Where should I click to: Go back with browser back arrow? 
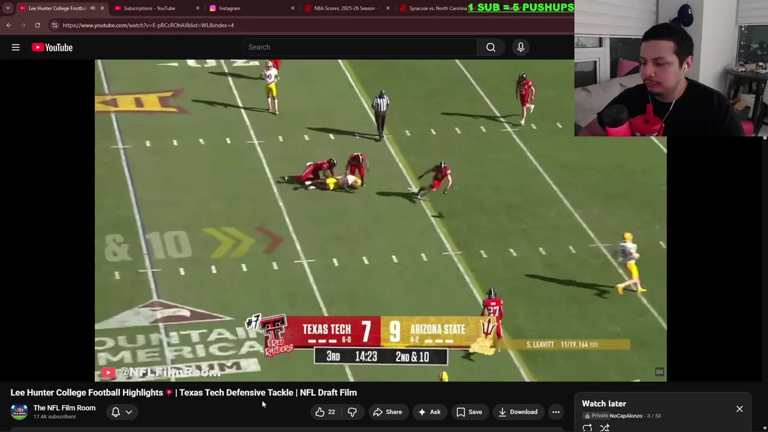click(8, 25)
